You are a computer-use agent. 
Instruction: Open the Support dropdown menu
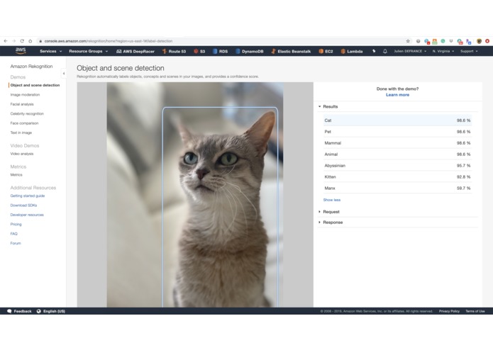[469, 51]
